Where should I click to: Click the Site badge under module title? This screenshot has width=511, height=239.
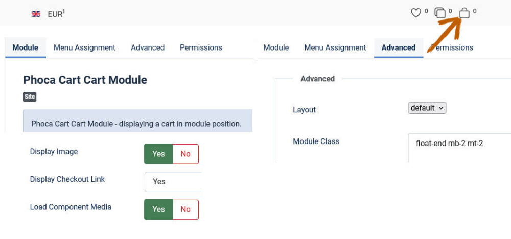click(x=30, y=97)
